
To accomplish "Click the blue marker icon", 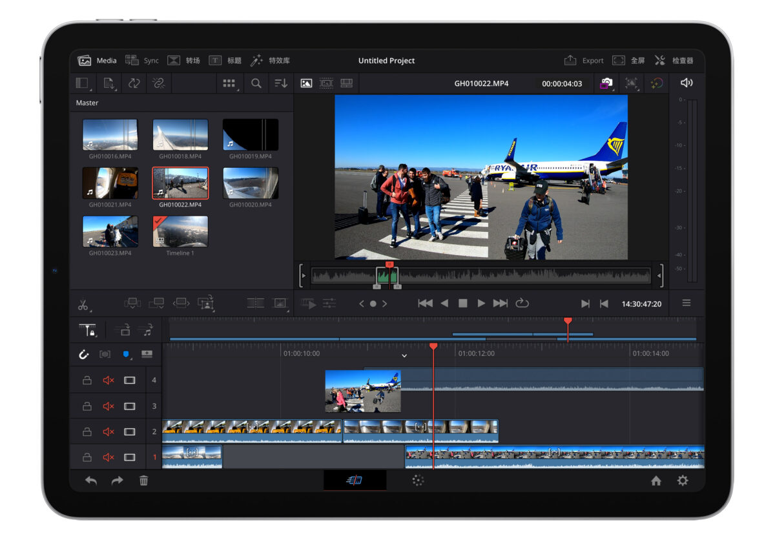I will (126, 355).
